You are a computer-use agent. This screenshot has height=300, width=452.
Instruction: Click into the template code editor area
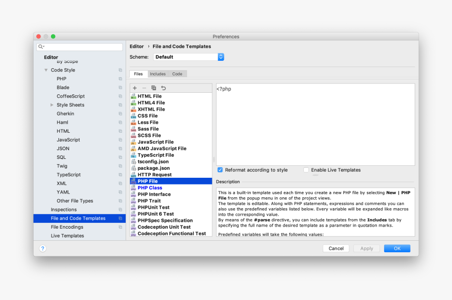316,124
